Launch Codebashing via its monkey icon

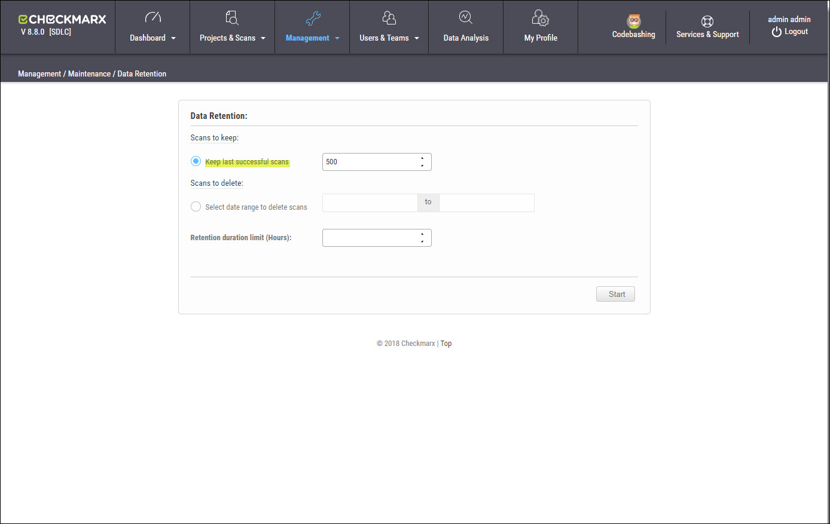pyautogui.click(x=633, y=20)
